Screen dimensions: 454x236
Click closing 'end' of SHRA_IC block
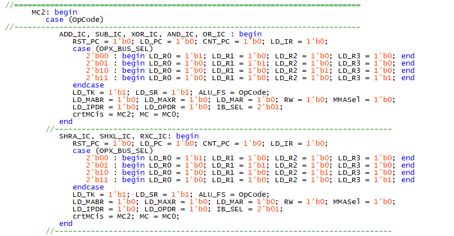coord(66,224)
